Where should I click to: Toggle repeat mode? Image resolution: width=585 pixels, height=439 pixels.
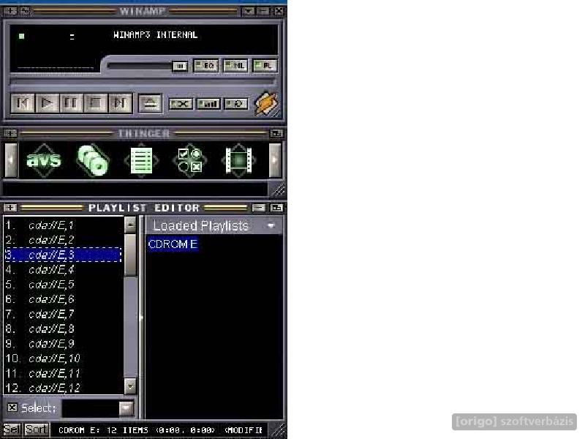click(x=236, y=104)
